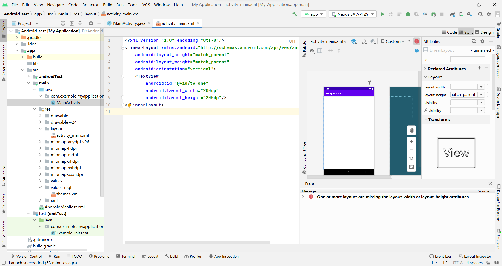Search attributes with the magnifier icon
The image size is (502, 266).
click(474, 41)
